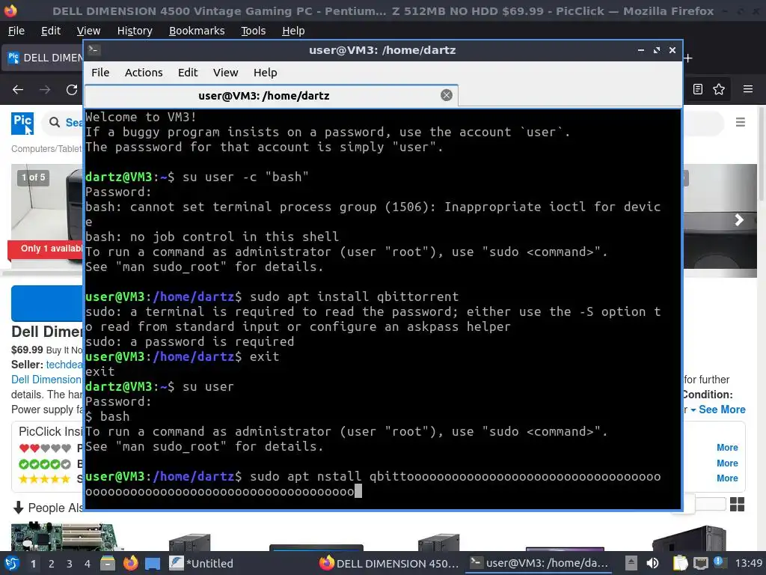Click the terminal window icon in title bar
The width and height of the screenshot is (766, 575).
click(94, 50)
